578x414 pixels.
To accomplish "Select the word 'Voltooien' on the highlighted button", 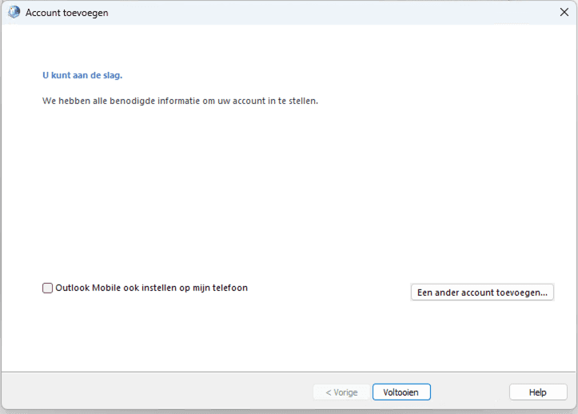I will 401,392.
